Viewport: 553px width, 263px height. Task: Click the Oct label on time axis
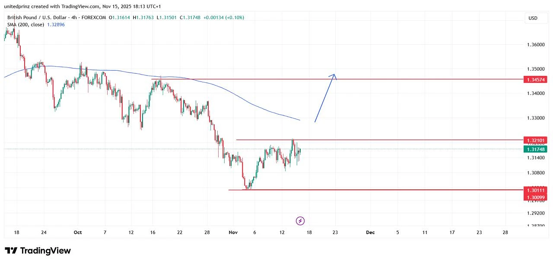point(78,232)
